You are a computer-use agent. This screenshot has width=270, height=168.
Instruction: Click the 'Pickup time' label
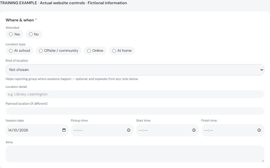pos(79,121)
